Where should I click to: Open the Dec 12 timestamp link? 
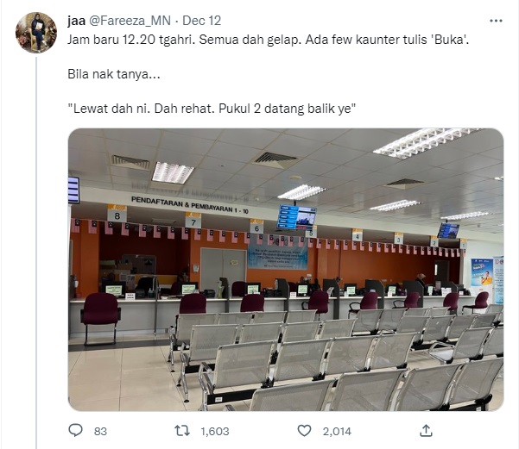[x=201, y=21]
